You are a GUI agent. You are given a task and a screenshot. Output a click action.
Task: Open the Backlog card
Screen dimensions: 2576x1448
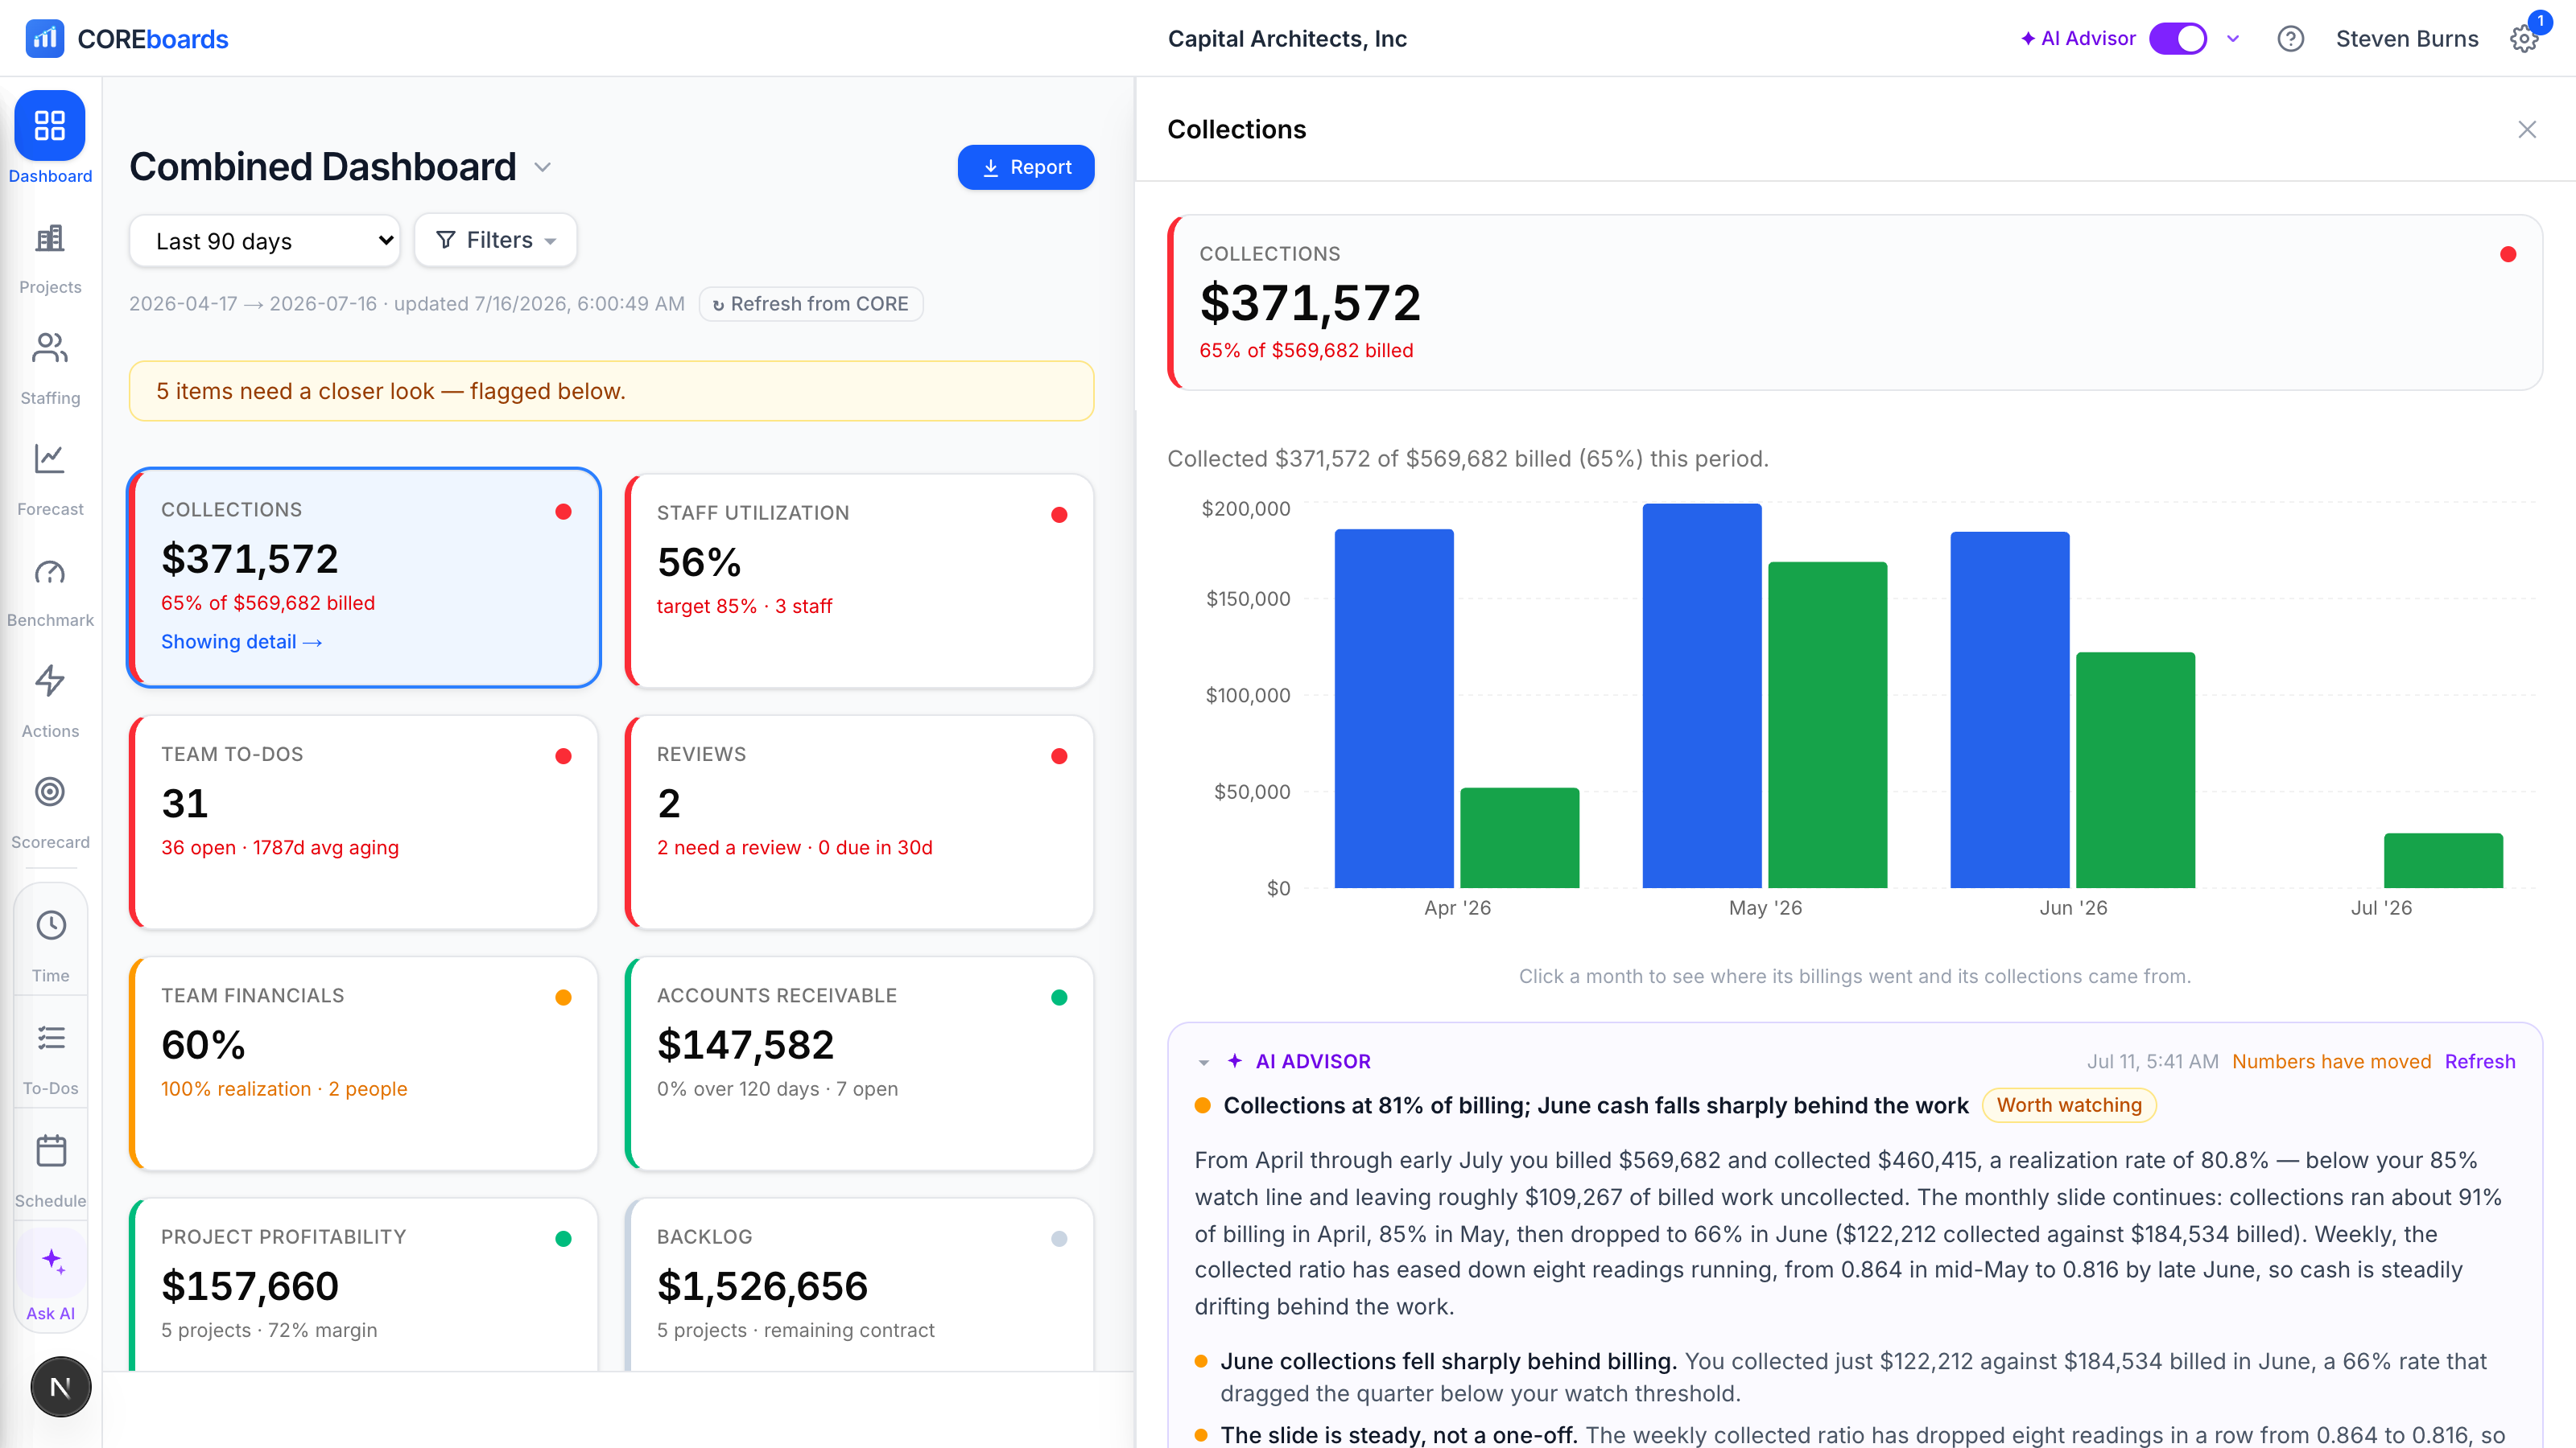pyautogui.click(x=859, y=1284)
